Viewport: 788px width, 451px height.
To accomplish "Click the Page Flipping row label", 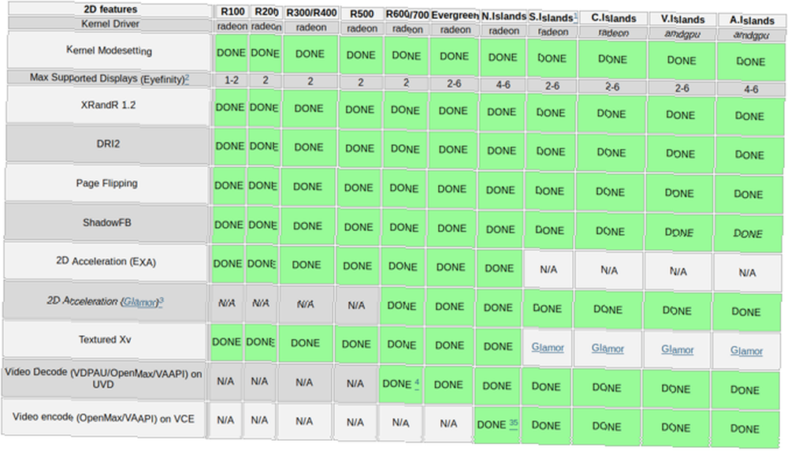I will 106,183.
